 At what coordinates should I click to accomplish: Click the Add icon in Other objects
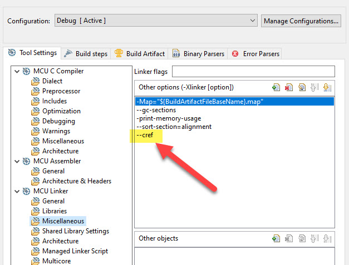click(276, 238)
